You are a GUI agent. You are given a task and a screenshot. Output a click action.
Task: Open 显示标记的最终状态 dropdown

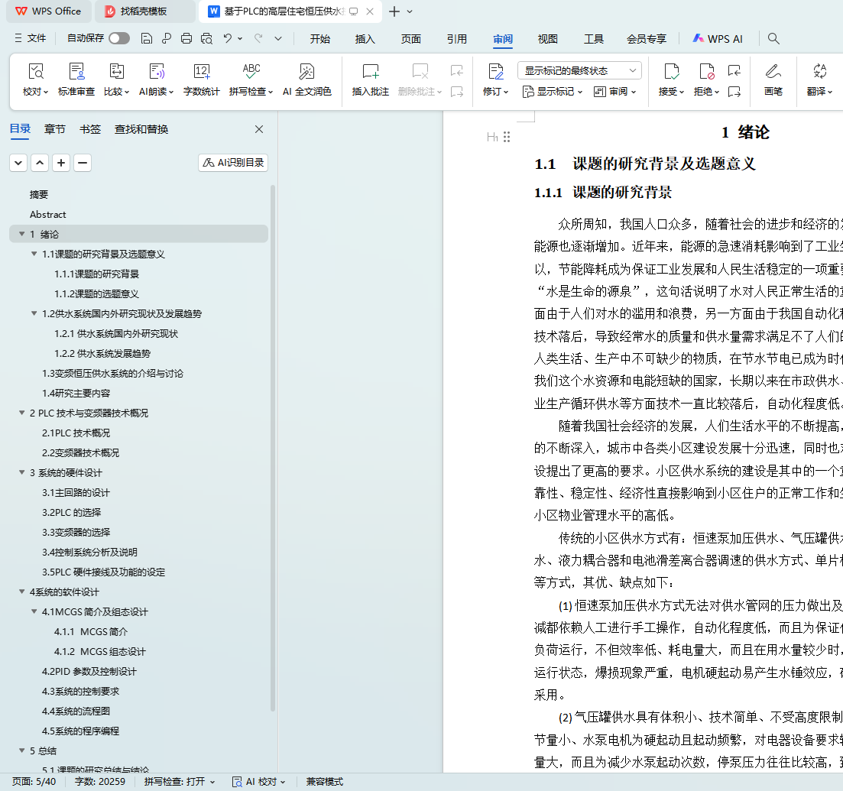click(x=579, y=70)
